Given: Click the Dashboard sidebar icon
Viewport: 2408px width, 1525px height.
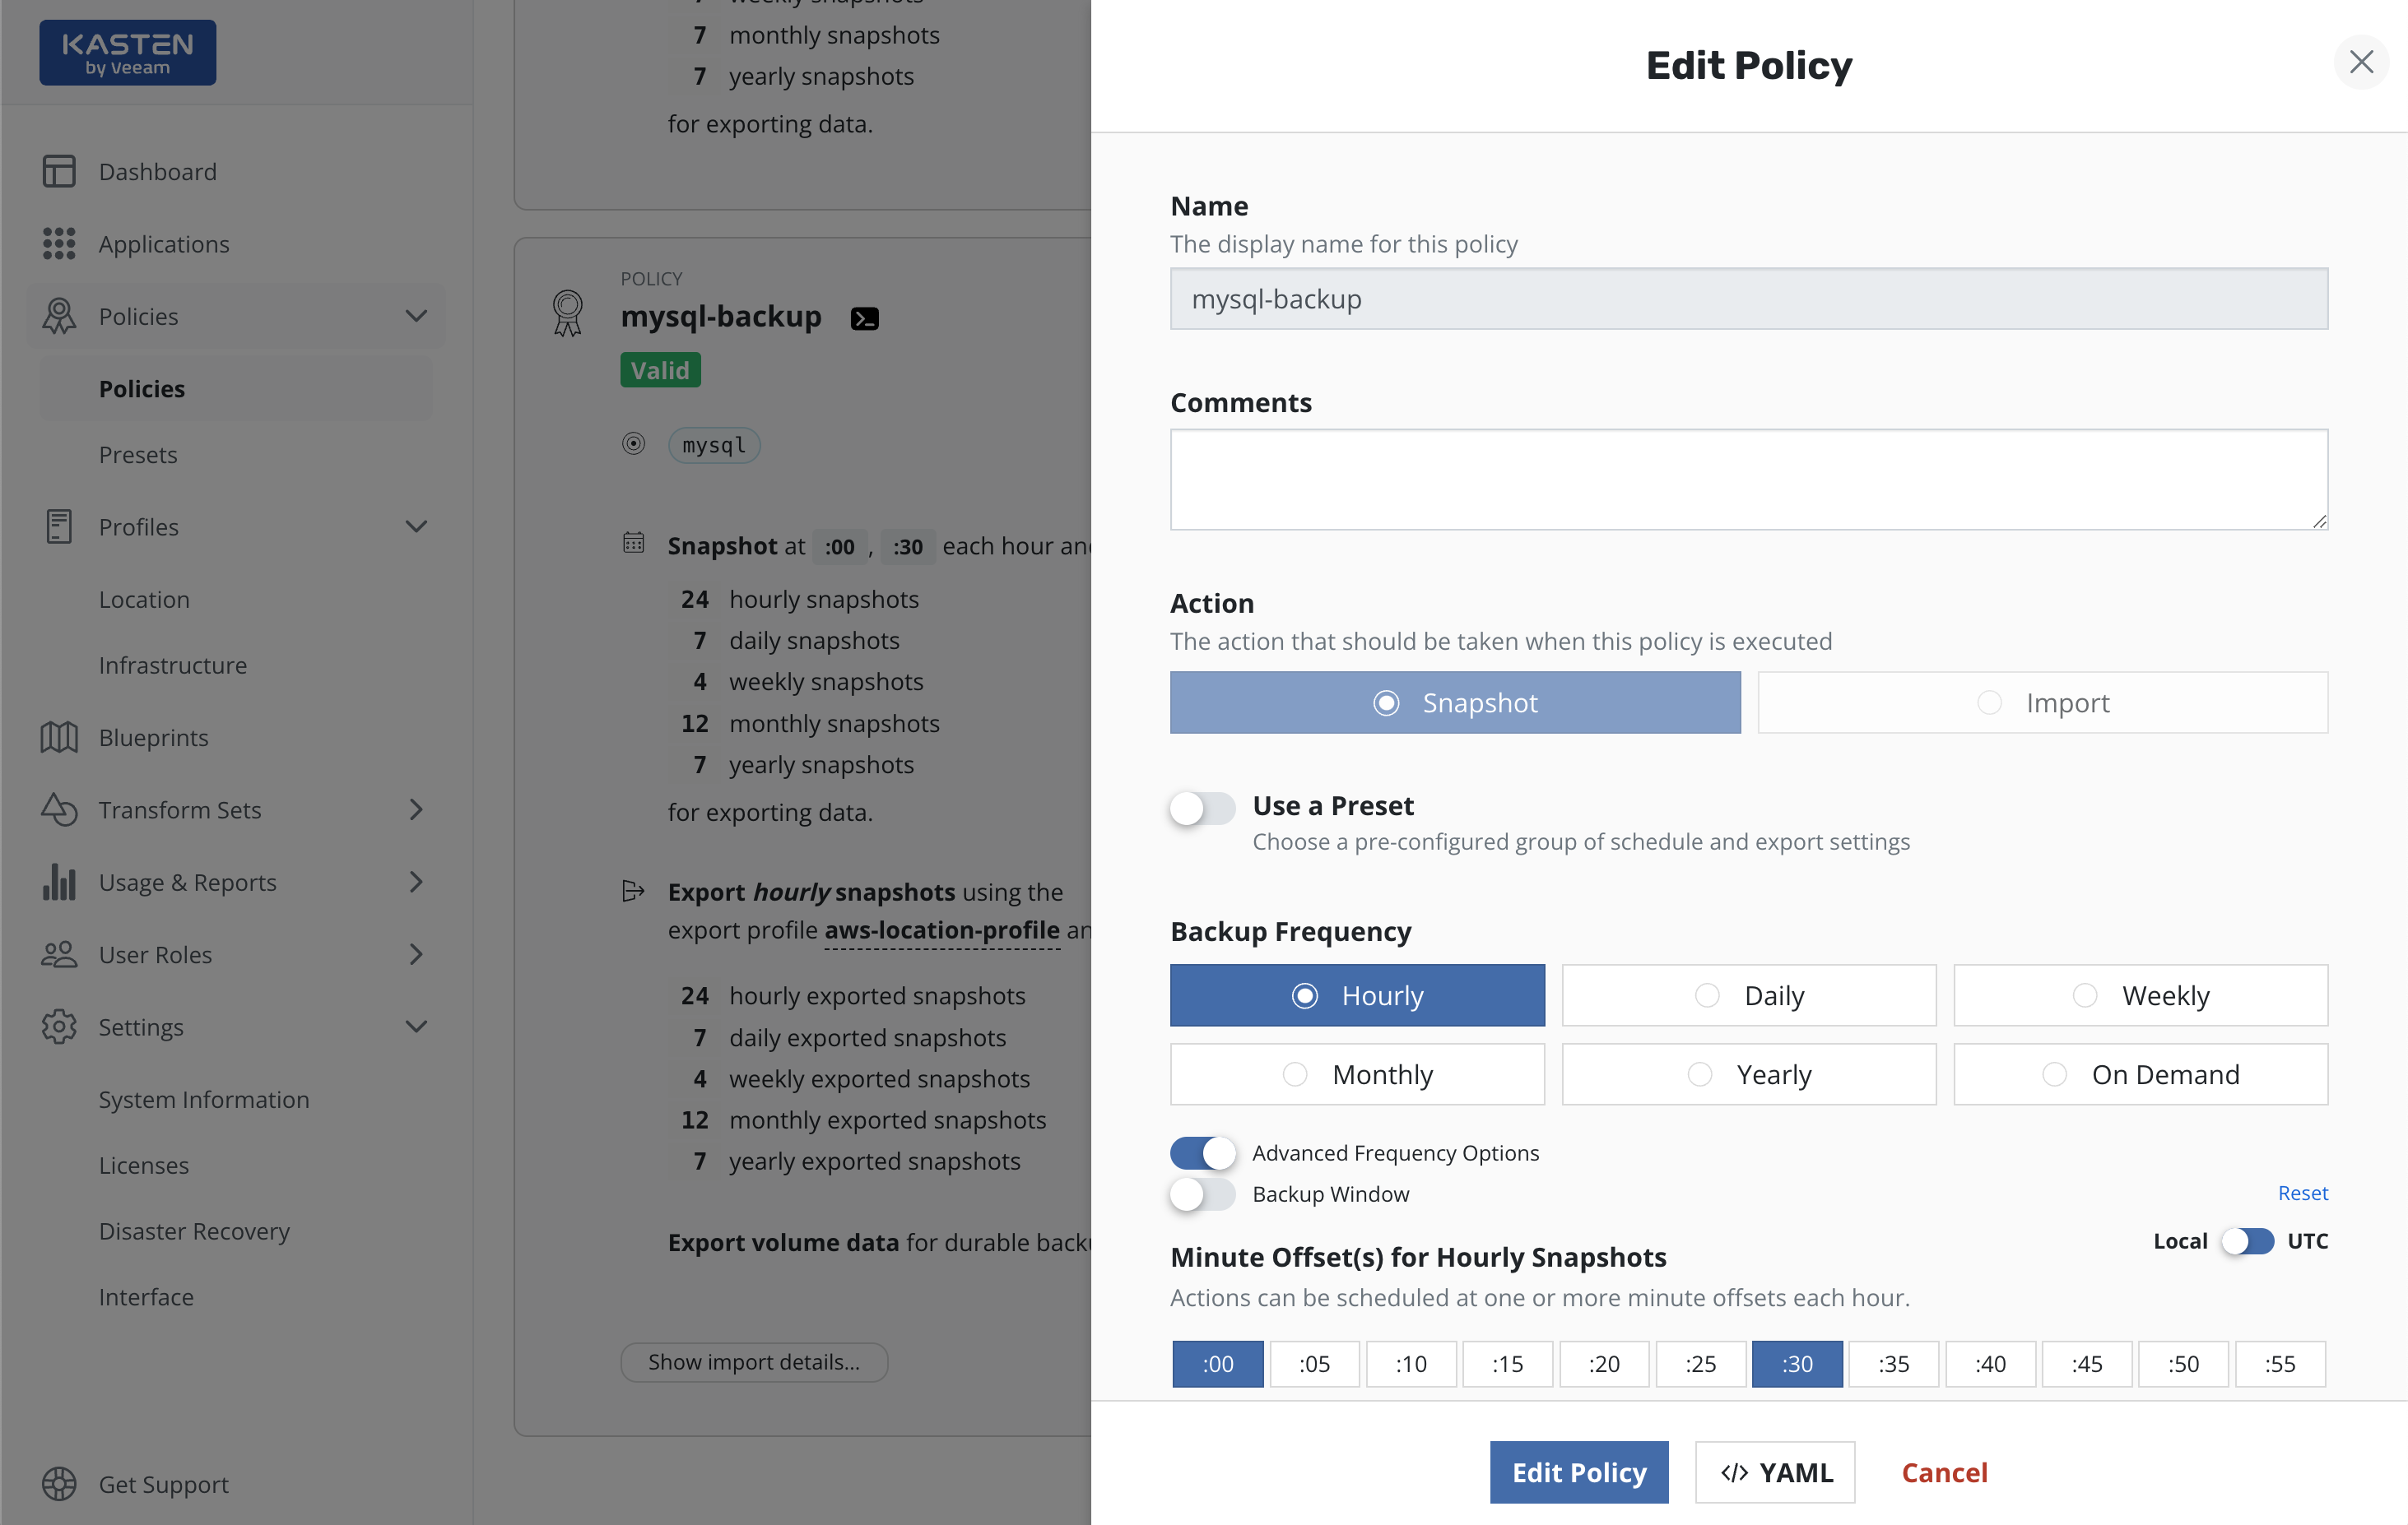Looking at the screenshot, I should pyautogui.click(x=59, y=171).
